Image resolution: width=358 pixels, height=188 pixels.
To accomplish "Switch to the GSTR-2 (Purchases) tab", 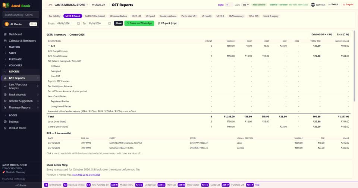I will 95,16.
